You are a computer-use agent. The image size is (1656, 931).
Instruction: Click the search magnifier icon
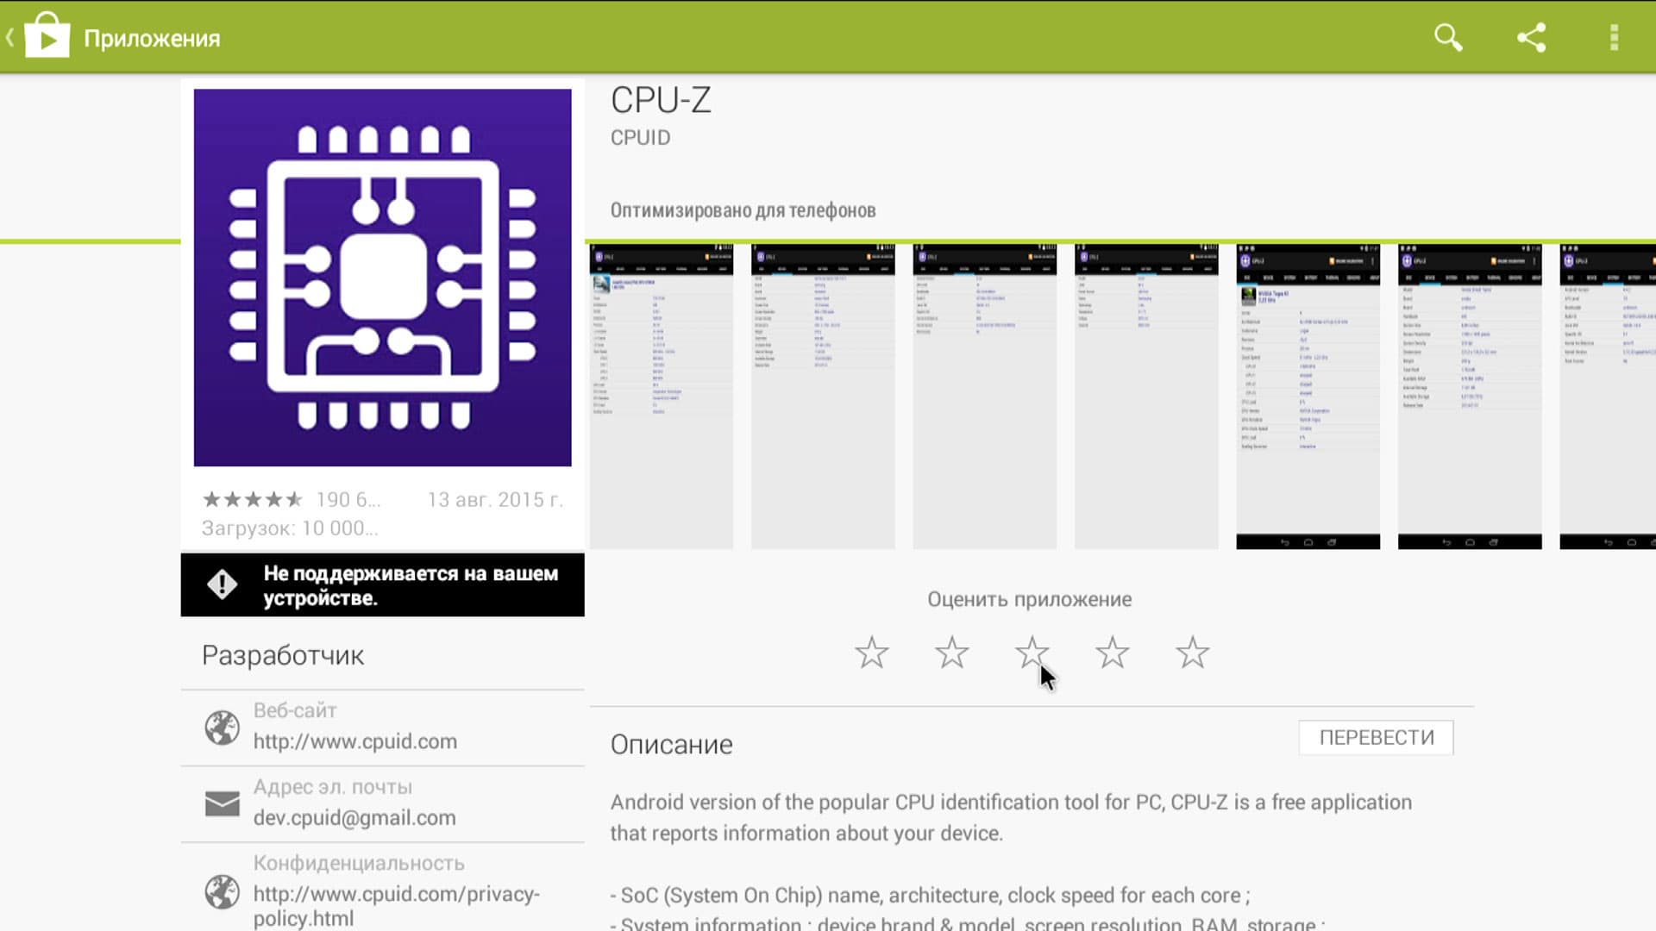pos(1448,38)
